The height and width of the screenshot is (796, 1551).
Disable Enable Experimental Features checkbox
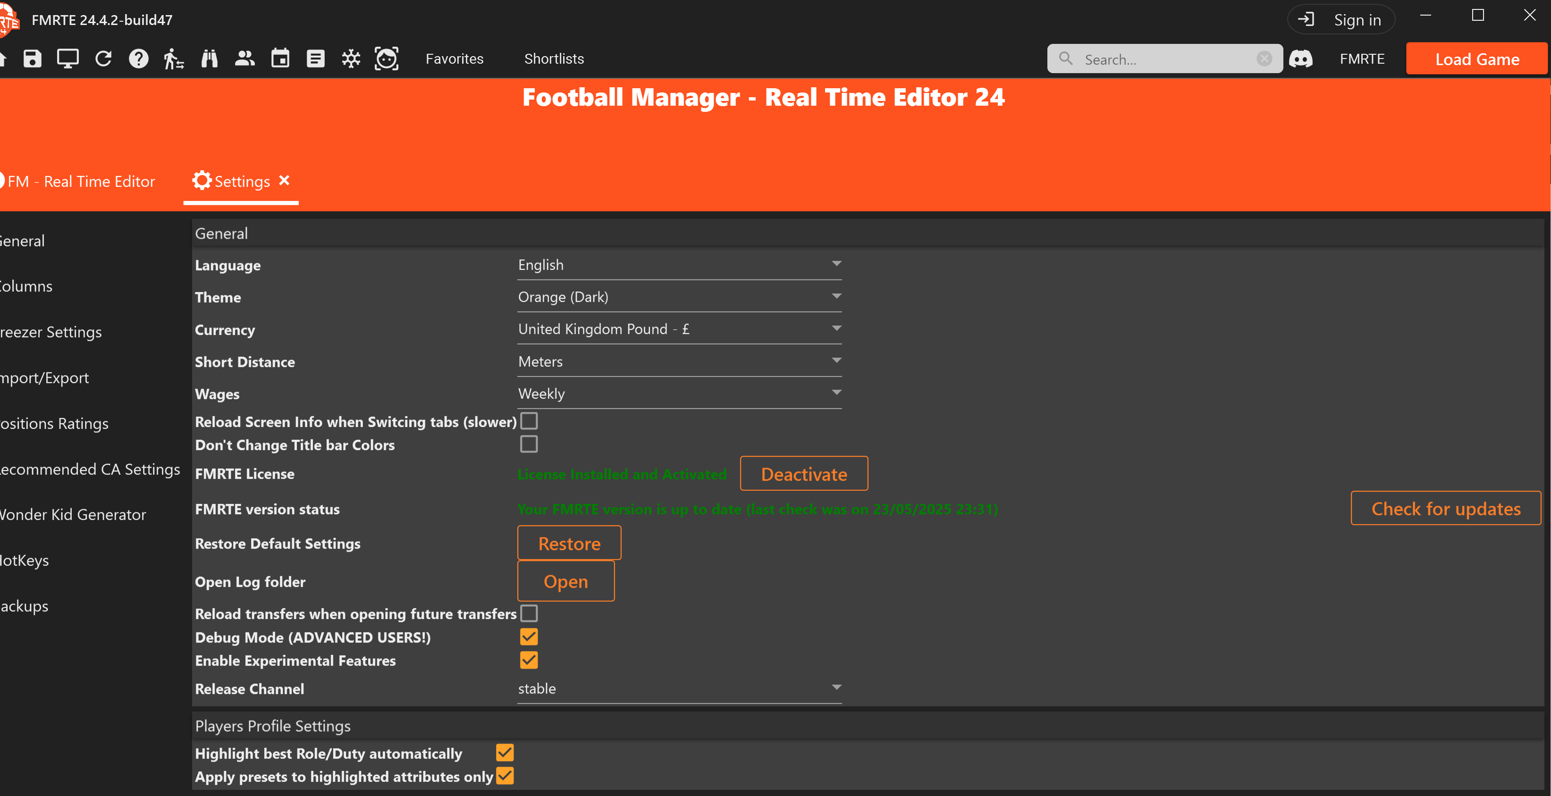[529, 660]
